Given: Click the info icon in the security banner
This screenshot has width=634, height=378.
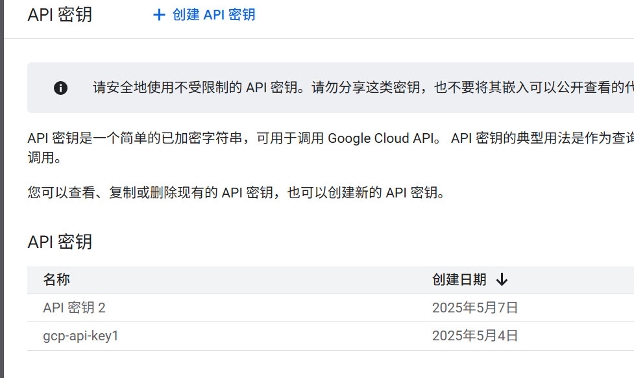Looking at the screenshot, I should coord(60,88).
